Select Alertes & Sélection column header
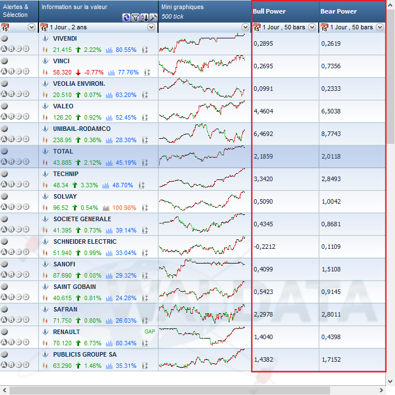 [x=19, y=11]
